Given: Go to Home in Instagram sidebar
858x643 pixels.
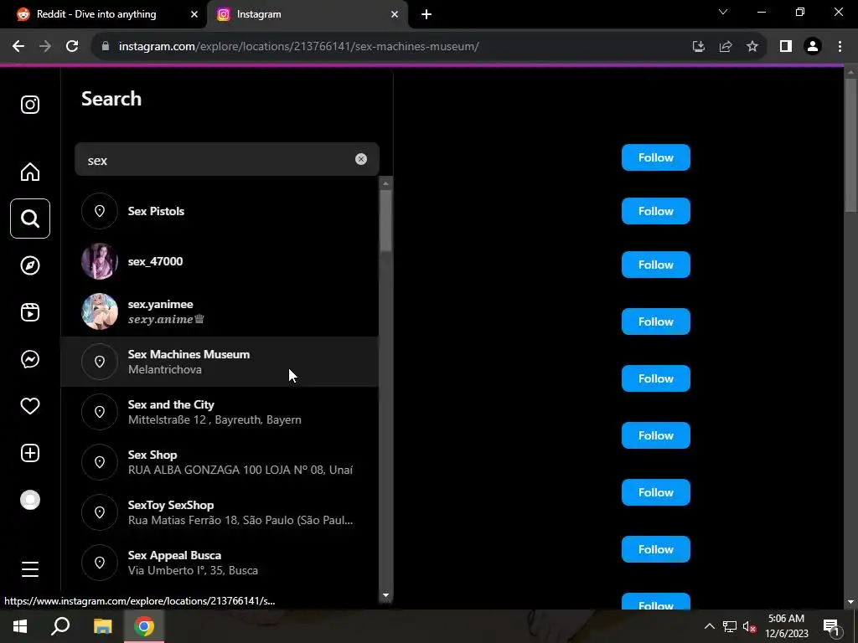Looking at the screenshot, I should (x=30, y=172).
